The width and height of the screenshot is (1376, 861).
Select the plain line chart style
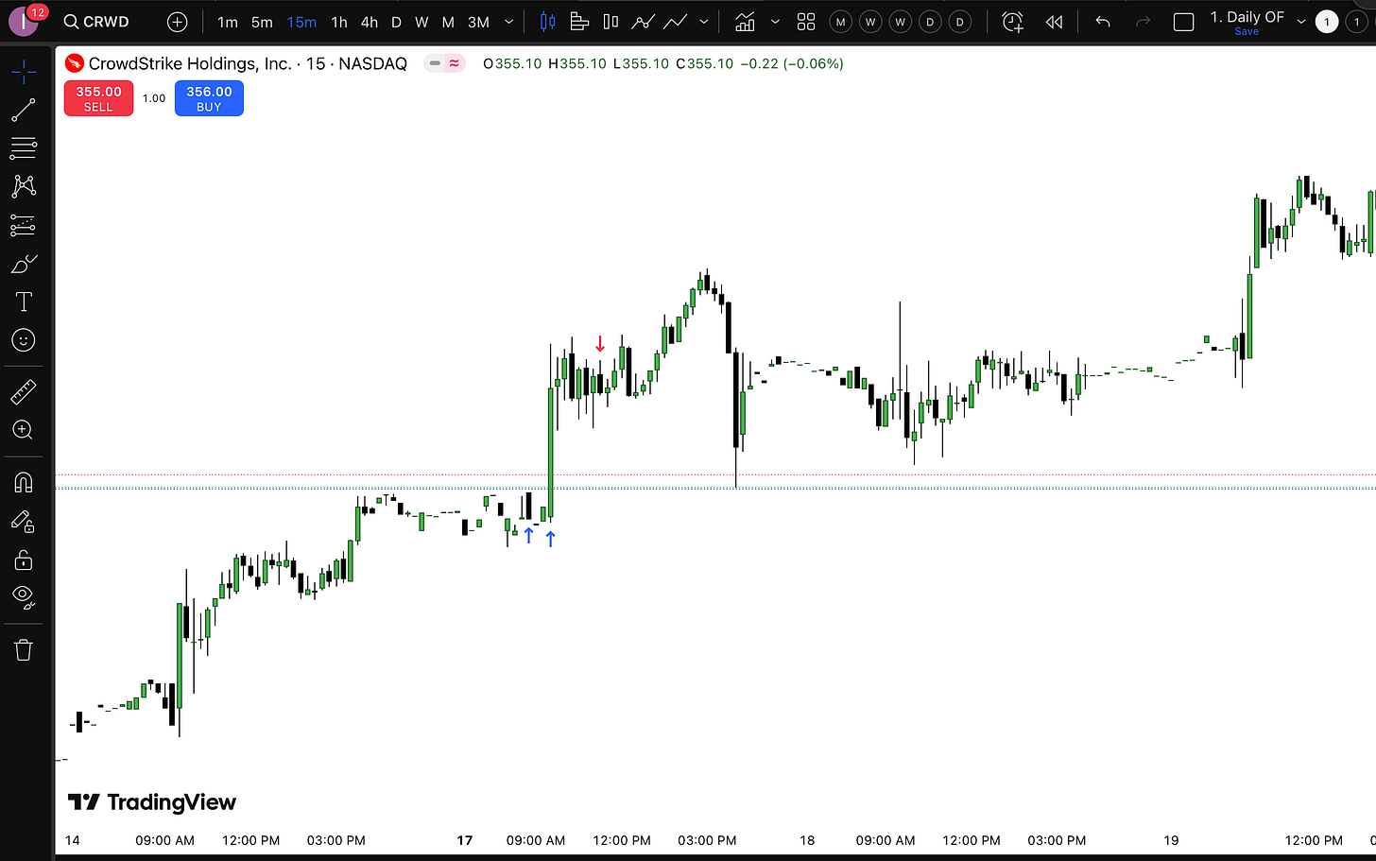click(676, 22)
